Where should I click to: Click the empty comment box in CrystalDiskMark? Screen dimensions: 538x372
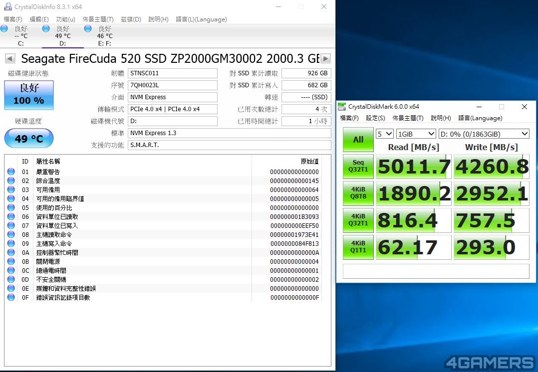[436, 271]
